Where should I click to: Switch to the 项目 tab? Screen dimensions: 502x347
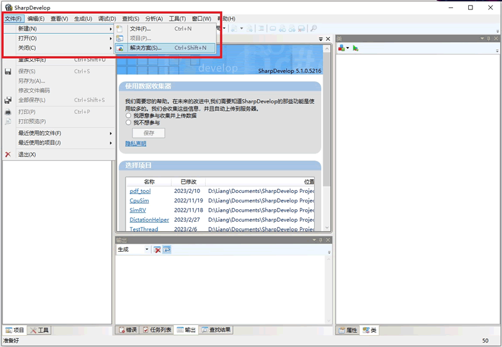click(x=14, y=330)
